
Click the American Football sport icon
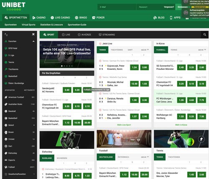(6, 97)
